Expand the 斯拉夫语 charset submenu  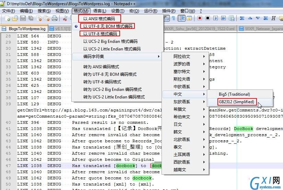point(185,79)
